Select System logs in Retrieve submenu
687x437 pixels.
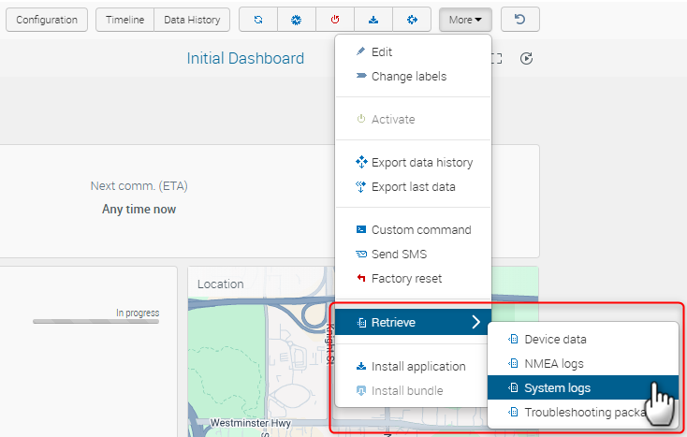tap(557, 387)
